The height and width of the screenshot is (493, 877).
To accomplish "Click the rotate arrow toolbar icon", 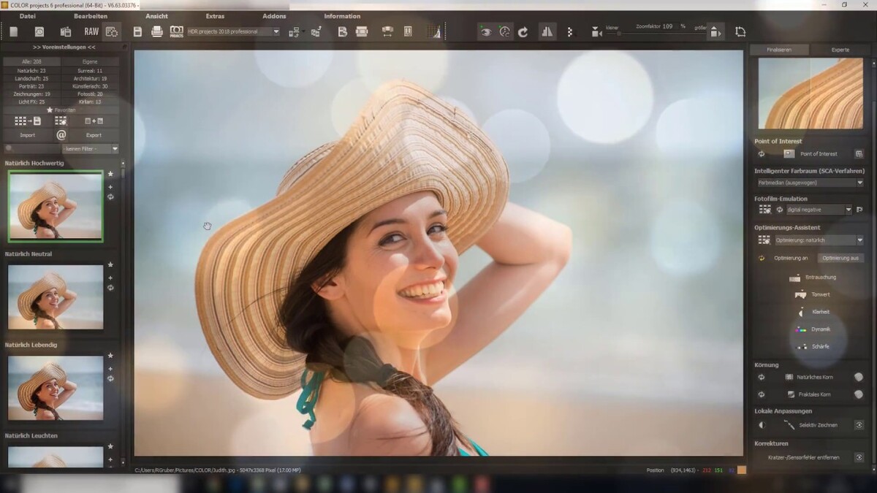I will coord(523,31).
